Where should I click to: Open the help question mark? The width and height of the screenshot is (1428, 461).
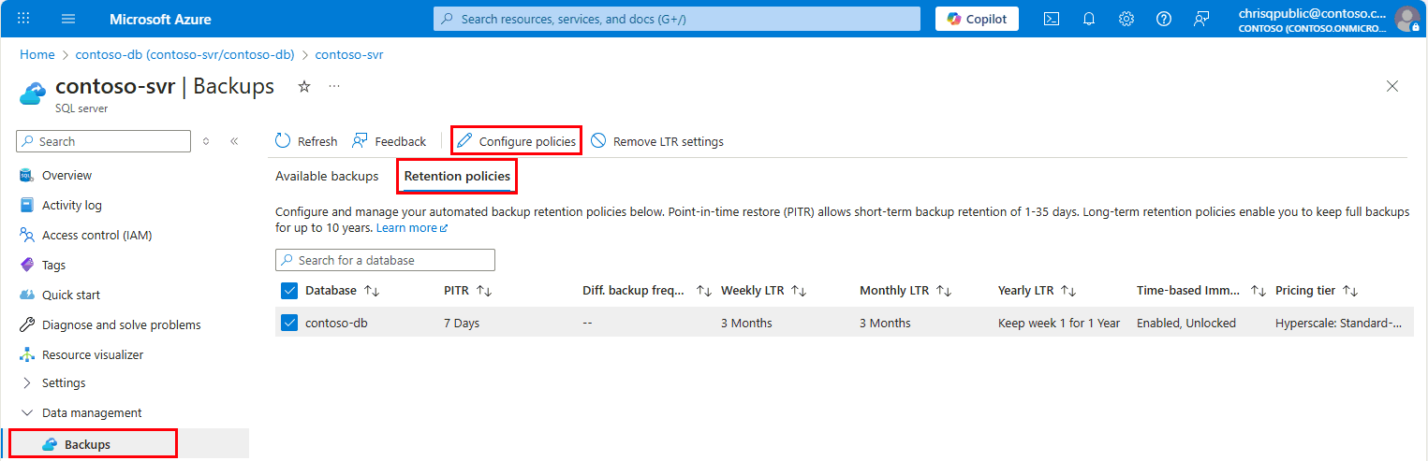click(x=1164, y=19)
